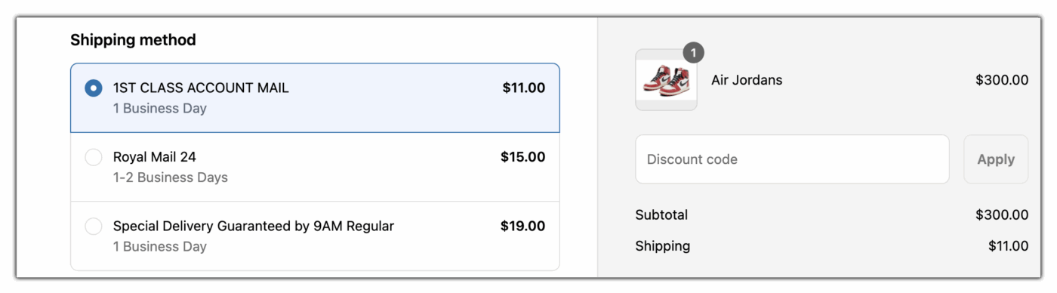
Task: Click the 1ST CLASS ACCOUNT MAIL label text
Action: pyautogui.click(x=201, y=88)
